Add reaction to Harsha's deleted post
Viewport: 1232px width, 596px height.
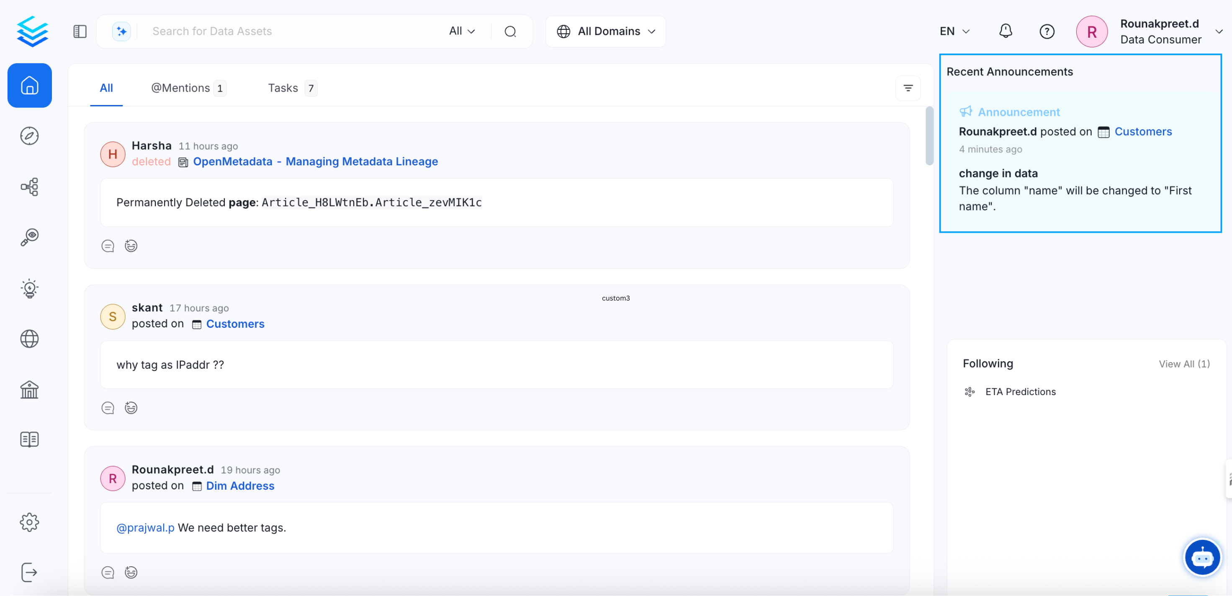[x=131, y=246]
